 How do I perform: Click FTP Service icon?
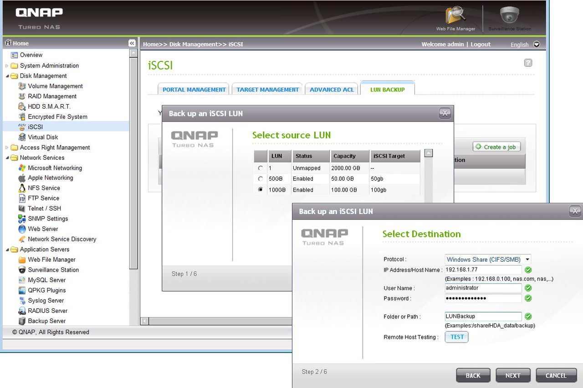coord(22,198)
